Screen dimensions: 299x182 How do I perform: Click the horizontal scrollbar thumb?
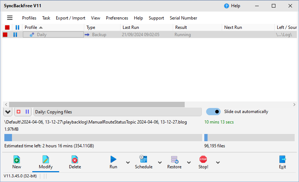(x=97, y=104)
